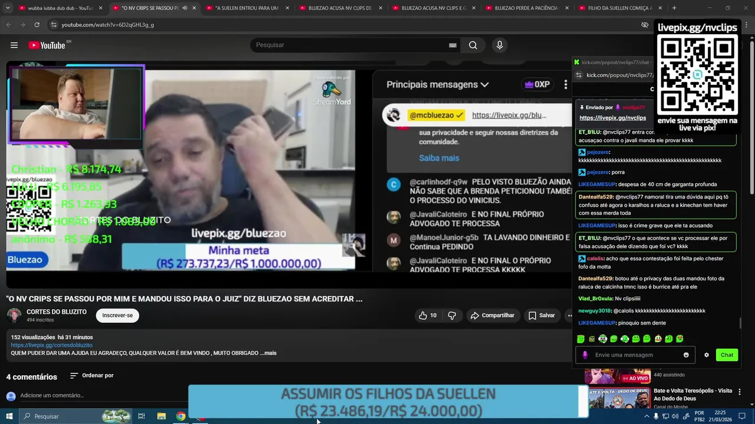Expand the description with '...mais'
Image resolution: width=755 pixels, height=424 pixels.
click(x=268, y=353)
